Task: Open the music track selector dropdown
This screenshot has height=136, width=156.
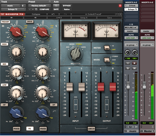Action: tap(11, 6)
